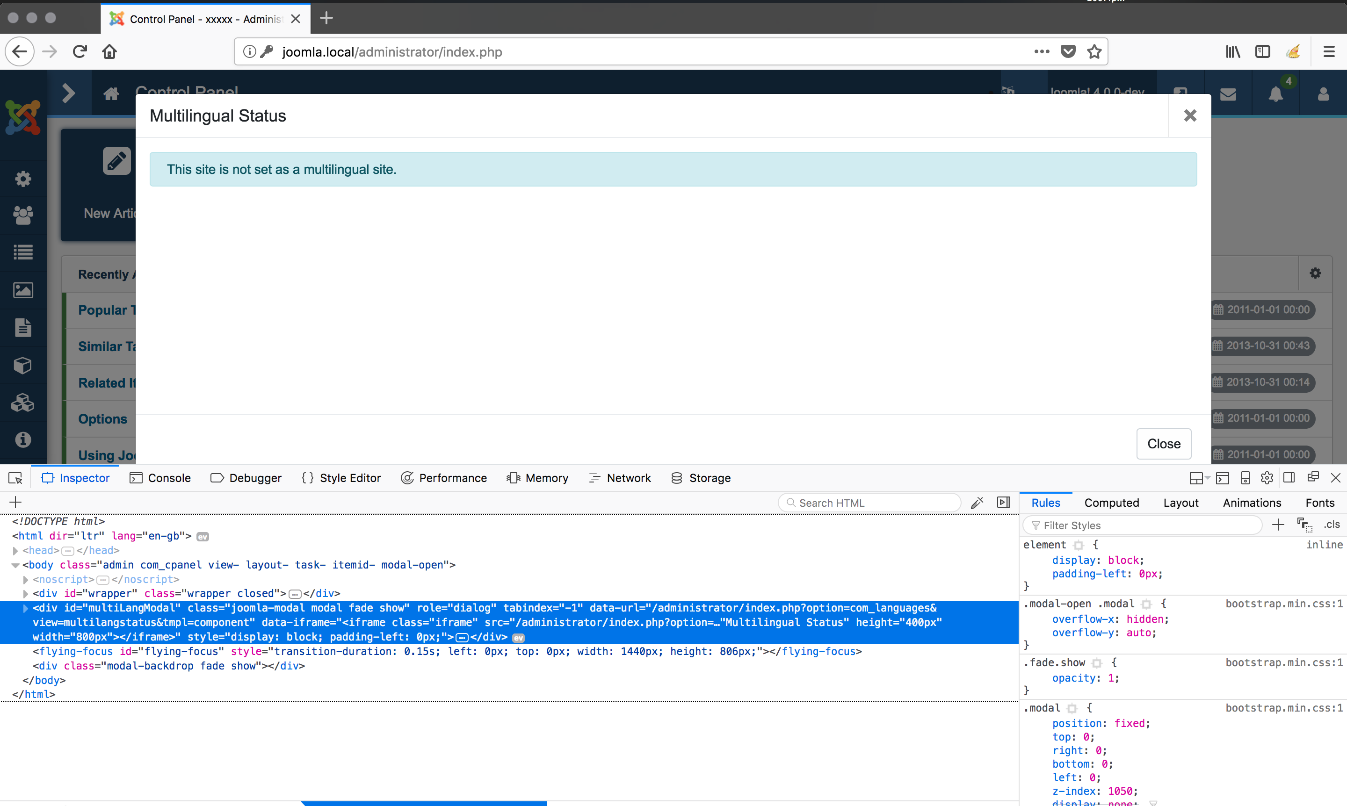Select the Rules sidebar tab
Viewport: 1347px width, 806px height.
pos(1045,503)
